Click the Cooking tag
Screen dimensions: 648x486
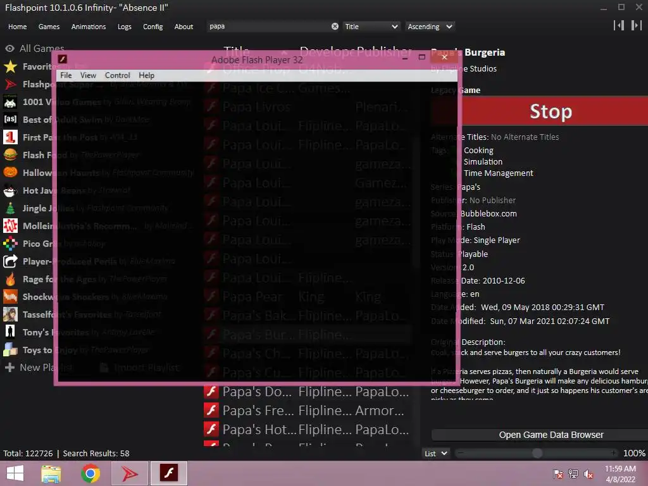(x=478, y=151)
